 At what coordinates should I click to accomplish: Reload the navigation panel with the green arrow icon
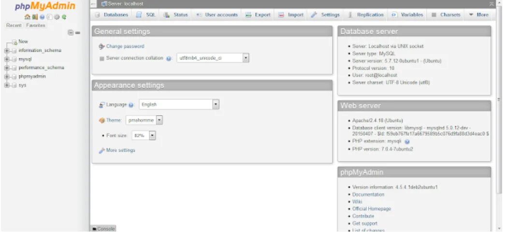pyautogui.click(x=64, y=17)
